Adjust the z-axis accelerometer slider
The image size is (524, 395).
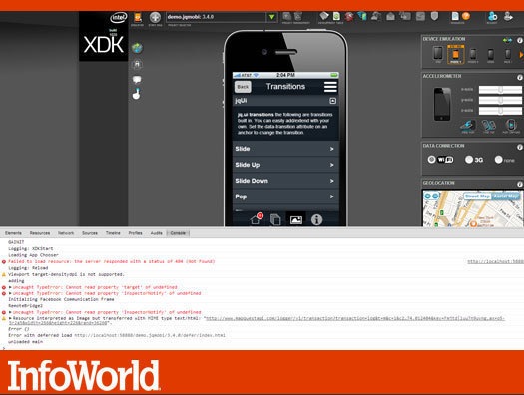(x=500, y=111)
